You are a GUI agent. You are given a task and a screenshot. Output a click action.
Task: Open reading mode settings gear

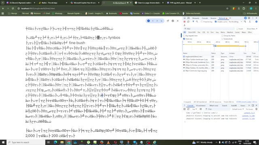(173, 21)
